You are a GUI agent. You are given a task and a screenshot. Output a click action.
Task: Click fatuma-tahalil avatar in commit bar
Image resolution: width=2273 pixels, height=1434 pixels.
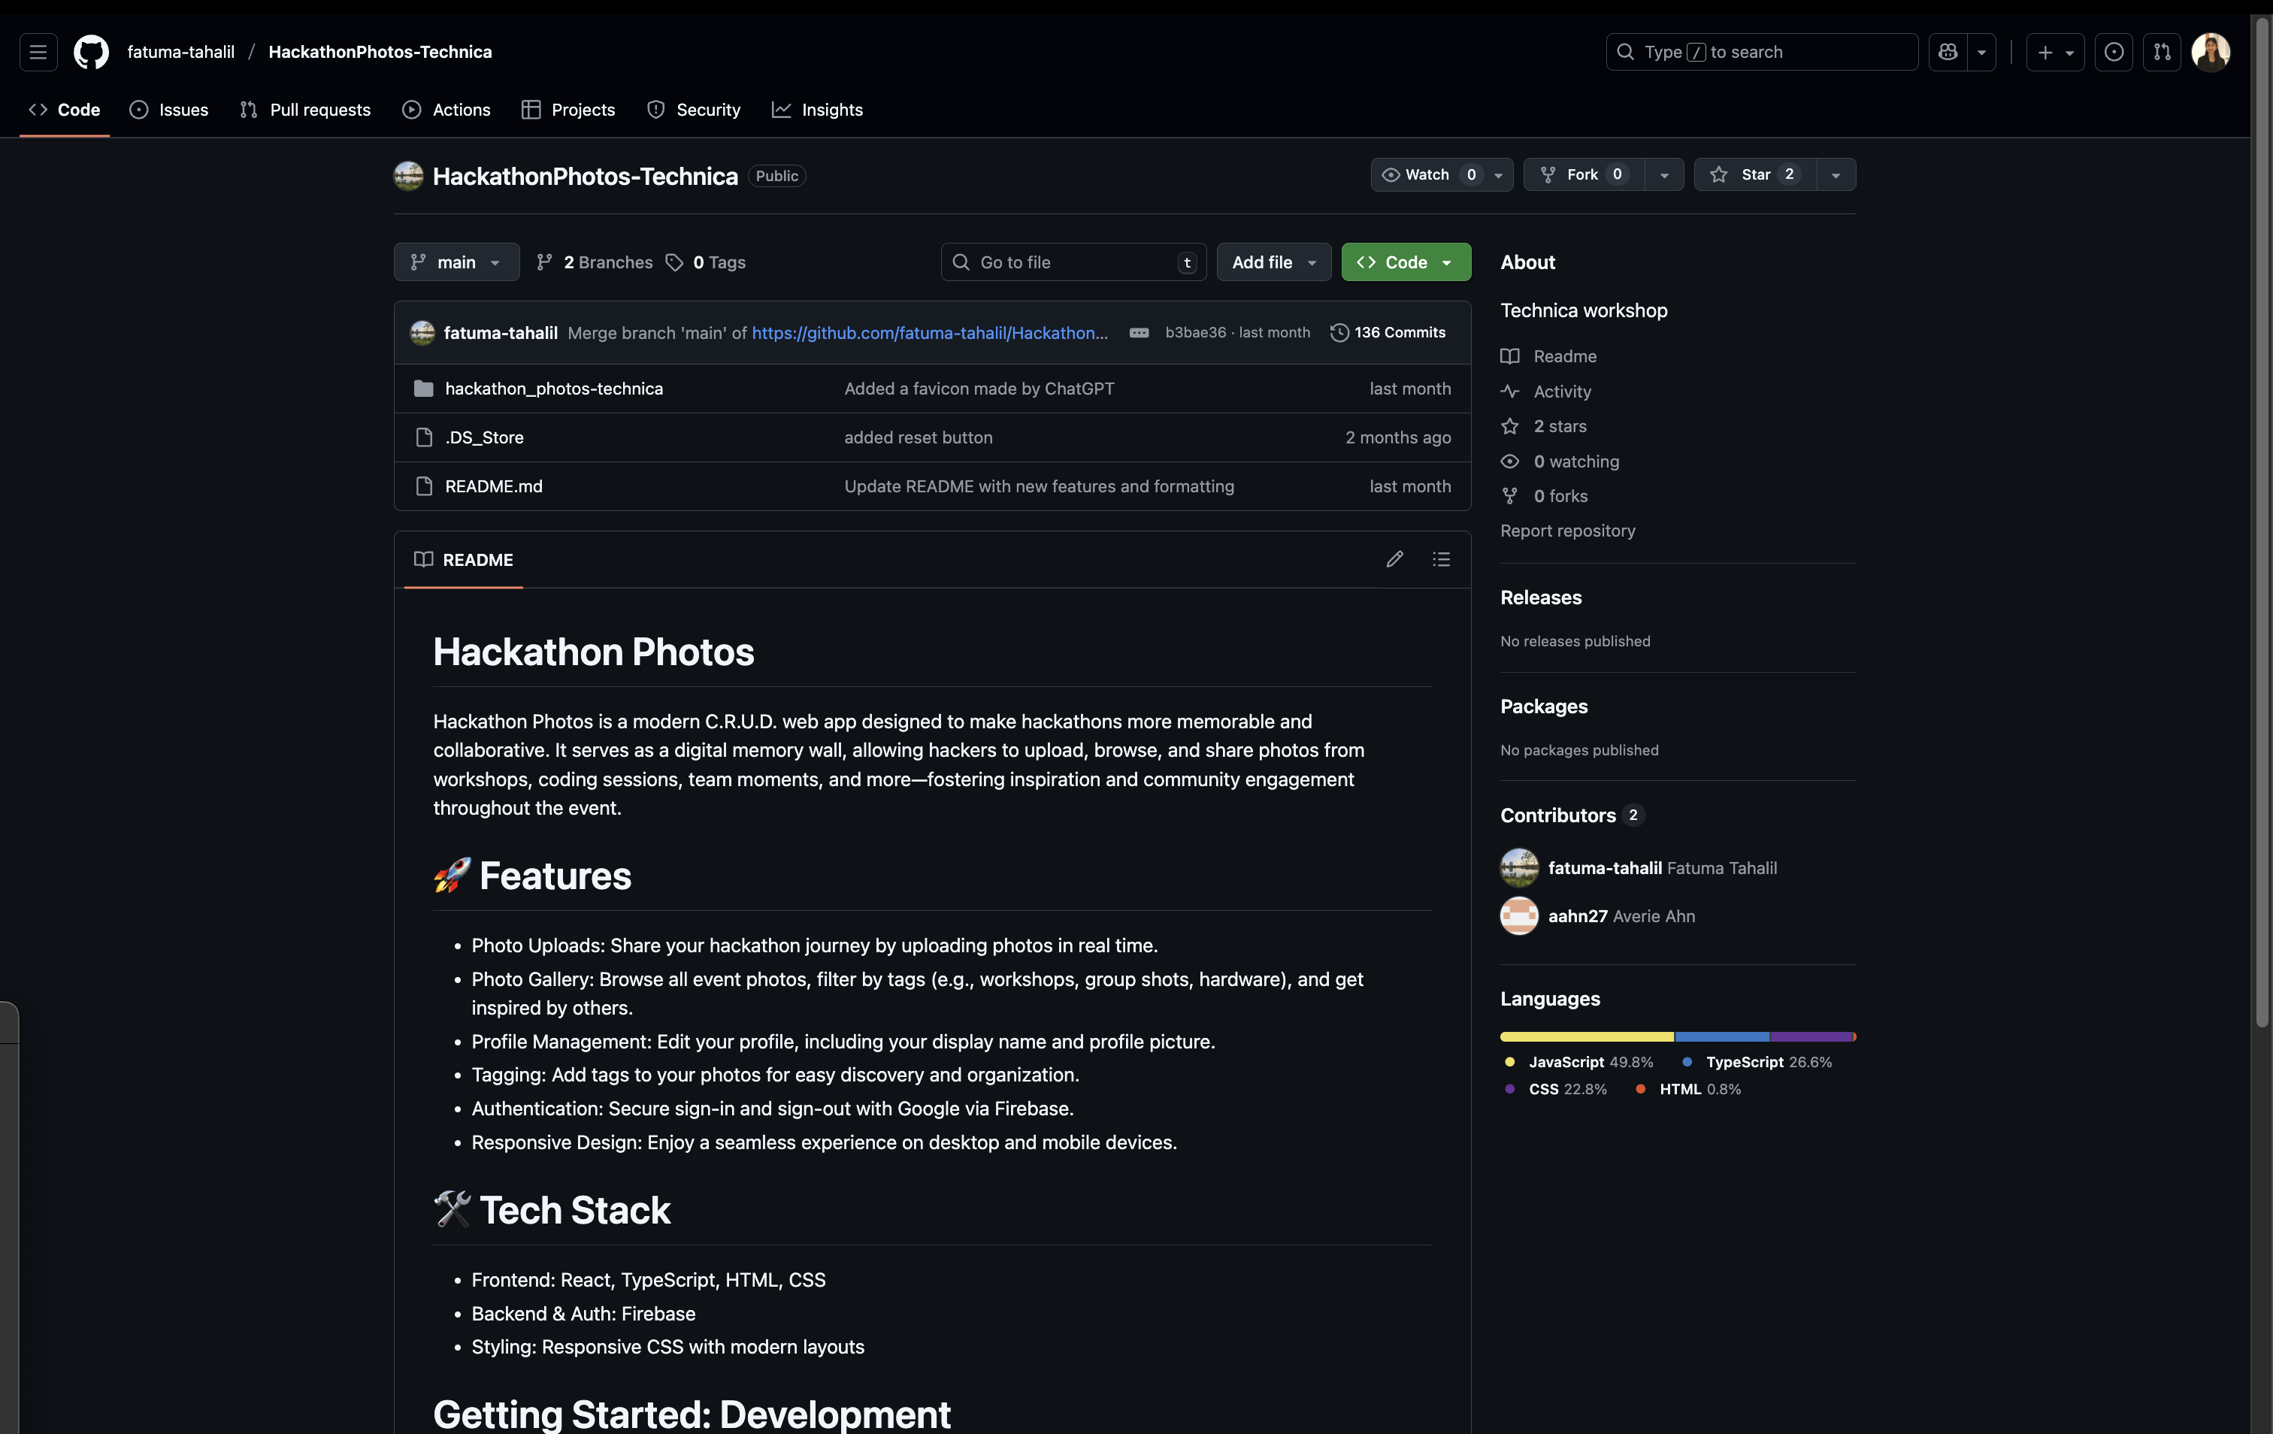(422, 332)
